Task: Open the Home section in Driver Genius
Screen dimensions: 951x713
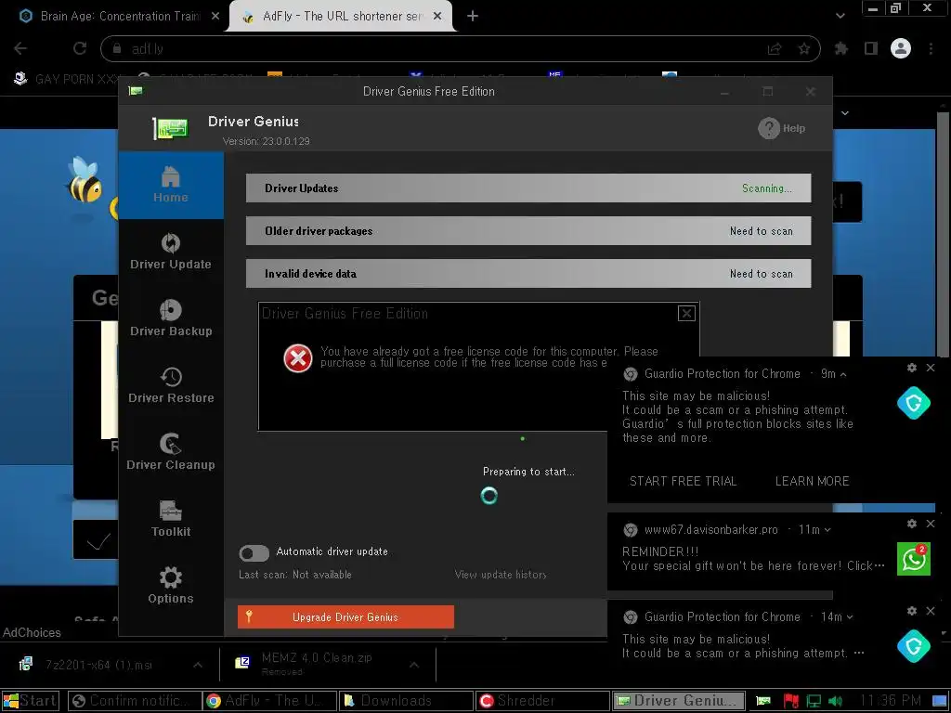Action: coord(171,185)
